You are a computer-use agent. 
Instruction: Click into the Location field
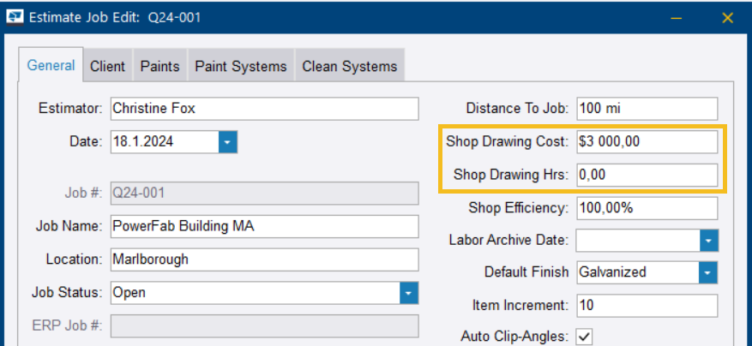(264, 259)
